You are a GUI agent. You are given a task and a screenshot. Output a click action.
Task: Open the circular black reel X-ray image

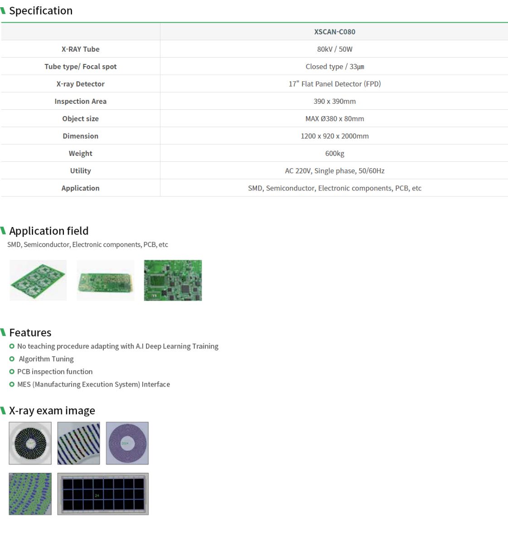point(30,443)
